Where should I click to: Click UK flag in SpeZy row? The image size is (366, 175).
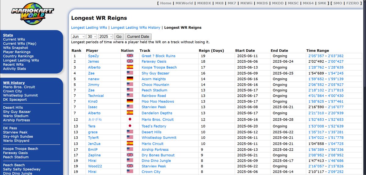pos(130,56)
